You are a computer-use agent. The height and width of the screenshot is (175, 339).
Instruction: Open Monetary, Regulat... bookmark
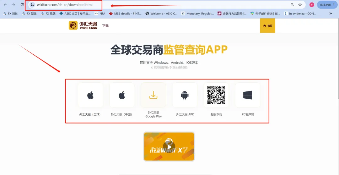coord(198,14)
